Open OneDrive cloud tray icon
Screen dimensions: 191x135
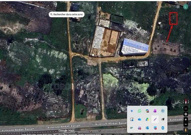coord(139,120)
